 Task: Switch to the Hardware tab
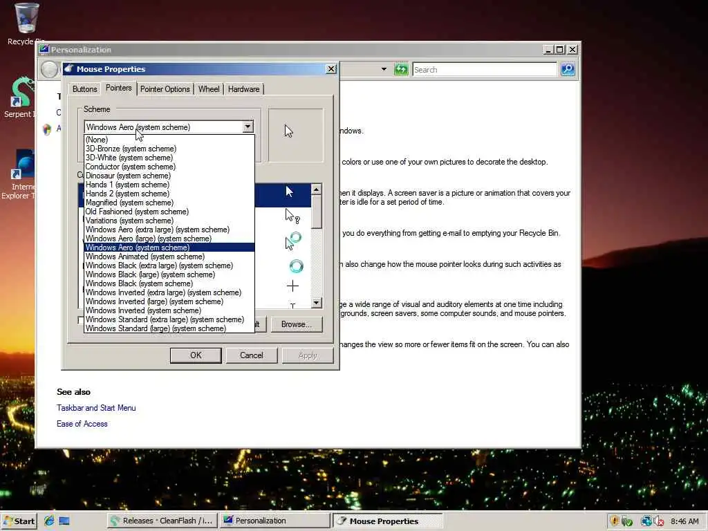[244, 89]
